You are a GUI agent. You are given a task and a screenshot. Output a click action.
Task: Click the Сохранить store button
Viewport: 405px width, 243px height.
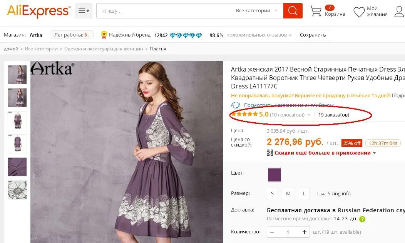click(x=313, y=35)
